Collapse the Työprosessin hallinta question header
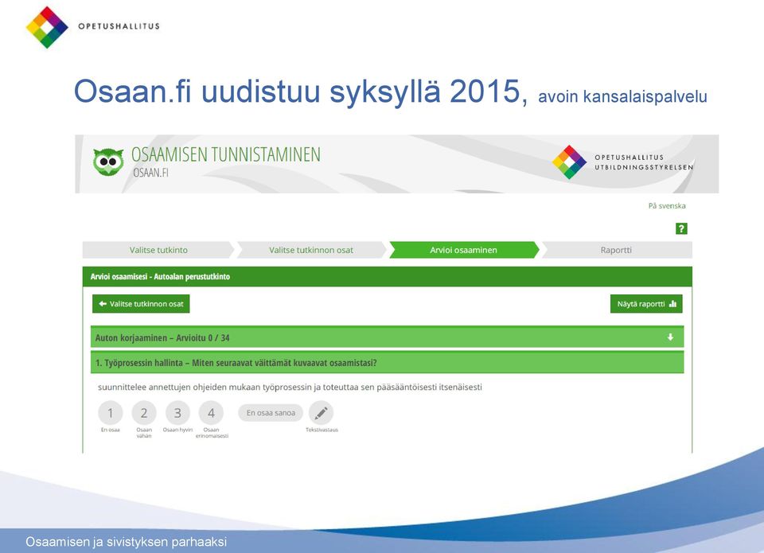Image resolution: width=764 pixels, height=553 pixels. tap(387, 363)
